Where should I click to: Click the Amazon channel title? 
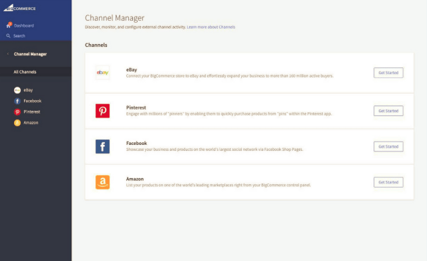tap(135, 179)
